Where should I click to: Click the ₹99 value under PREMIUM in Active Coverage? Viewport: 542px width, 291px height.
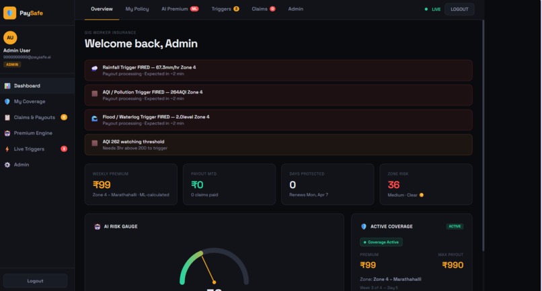368,265
